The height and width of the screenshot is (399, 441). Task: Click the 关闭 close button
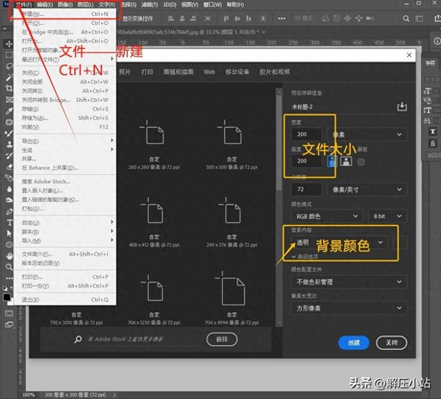coord(391,342)
